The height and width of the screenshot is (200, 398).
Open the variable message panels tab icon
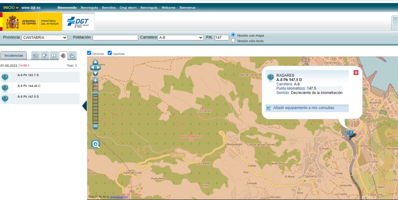(x=35, y=56)
